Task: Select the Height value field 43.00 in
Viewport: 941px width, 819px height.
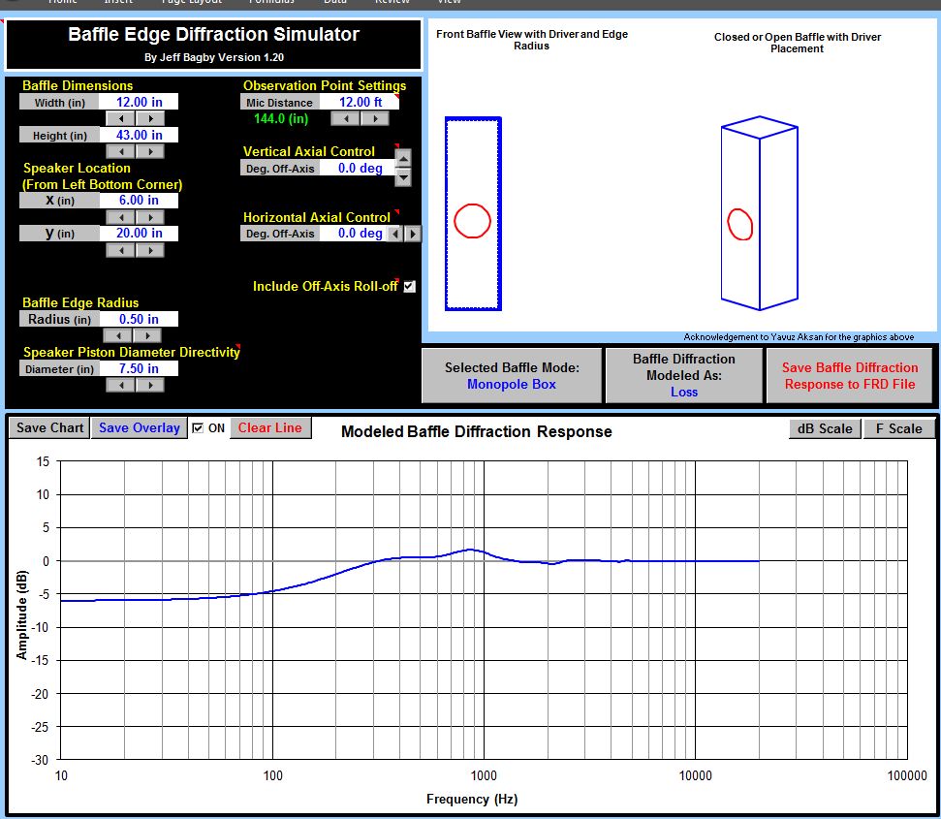Action: [139, 135]
